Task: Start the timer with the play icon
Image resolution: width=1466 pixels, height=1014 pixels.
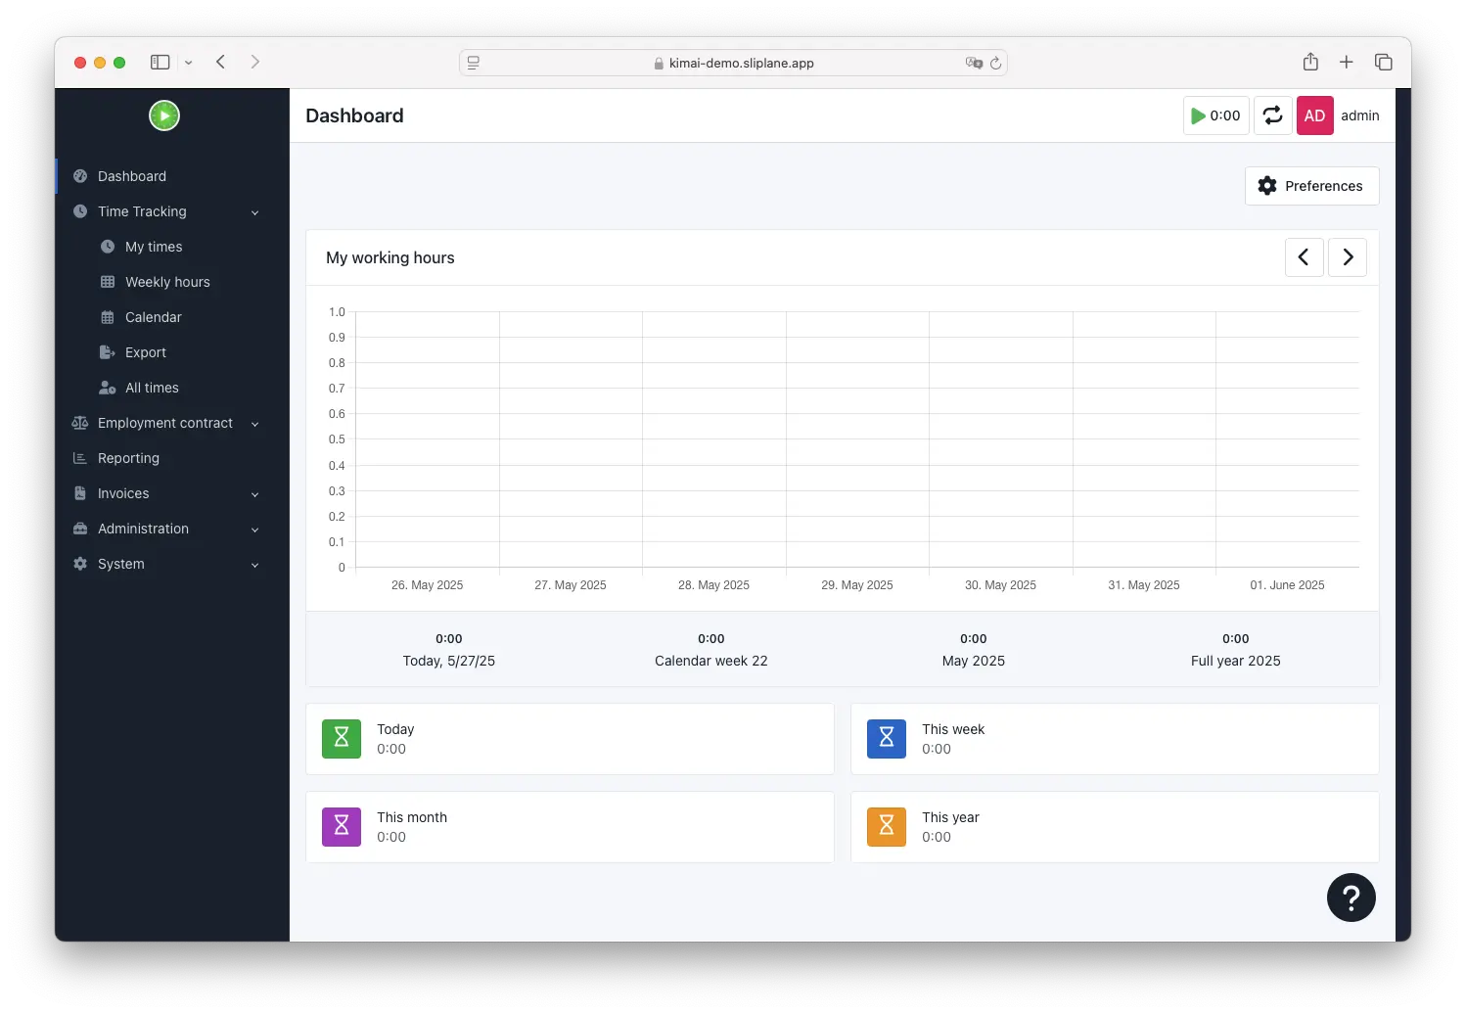Action: point(1198,115)
